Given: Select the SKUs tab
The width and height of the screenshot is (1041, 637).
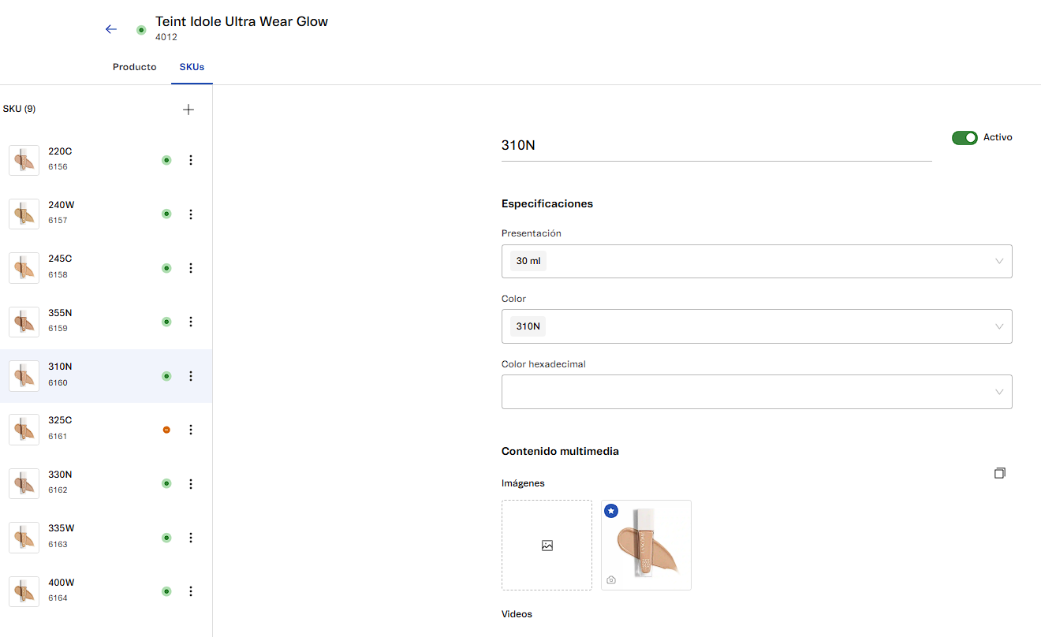Looking at the screenshot, I should [192, 67].
